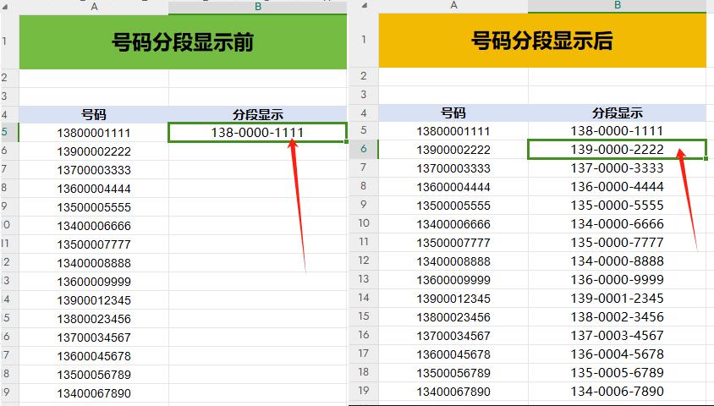
Task: Select row 8 header in the left sheet
Action: click(9, 189)
